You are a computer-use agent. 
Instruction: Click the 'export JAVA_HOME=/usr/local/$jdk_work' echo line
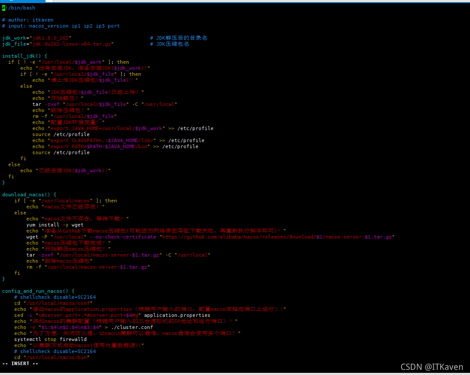(123, 128)
